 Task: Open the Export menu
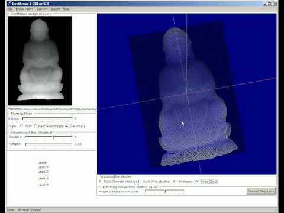click(x=56, y=9)
